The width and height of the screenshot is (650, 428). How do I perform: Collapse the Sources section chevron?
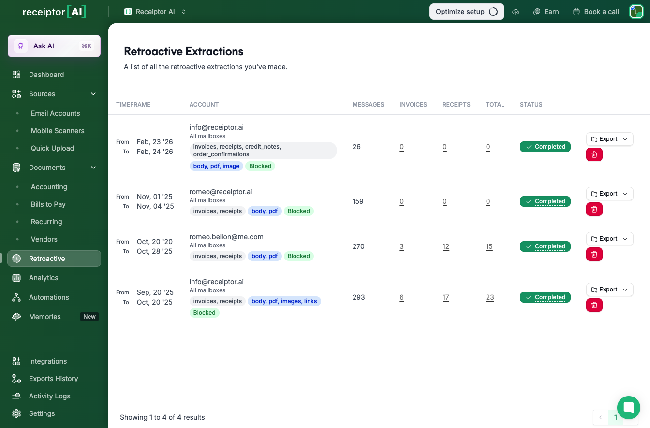coord(93,94)
